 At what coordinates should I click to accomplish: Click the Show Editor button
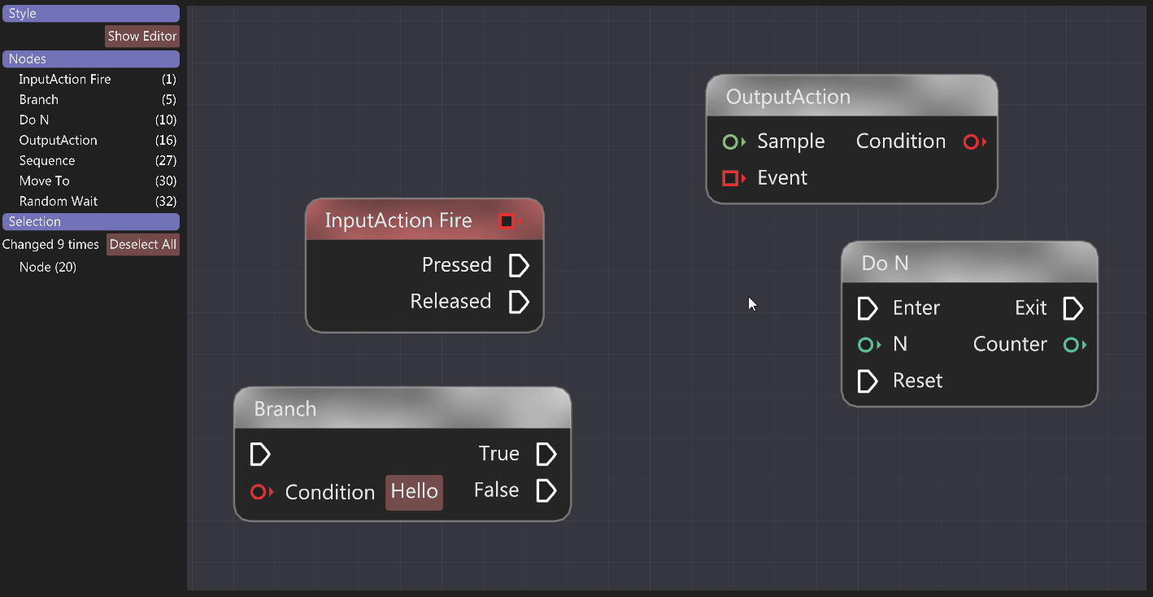(x=142, y=36)
